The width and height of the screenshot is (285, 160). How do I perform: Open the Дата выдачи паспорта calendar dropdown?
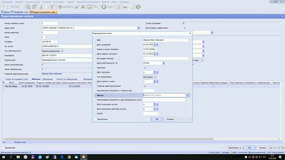coord(157,54)
